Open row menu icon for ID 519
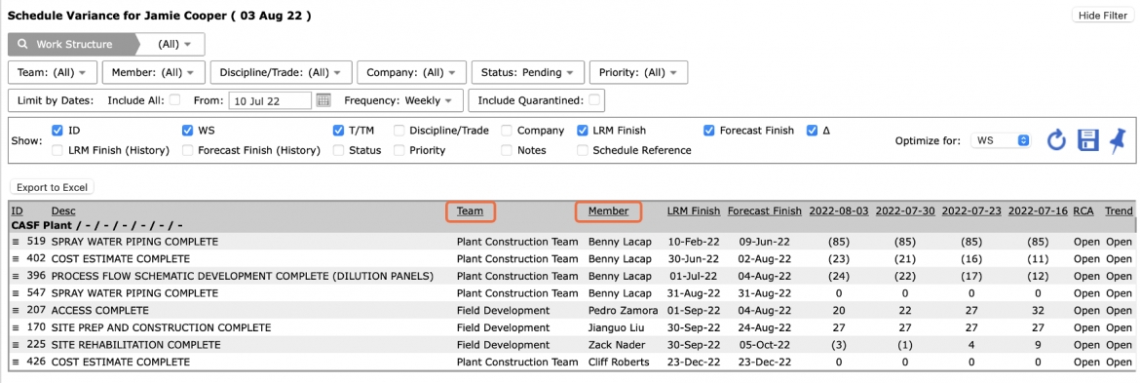The image size is (1140, 383). coord(16,242)
